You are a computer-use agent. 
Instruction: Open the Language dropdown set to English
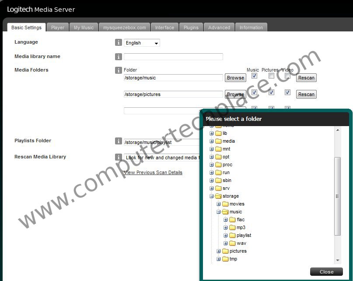[x=142, y=43]
